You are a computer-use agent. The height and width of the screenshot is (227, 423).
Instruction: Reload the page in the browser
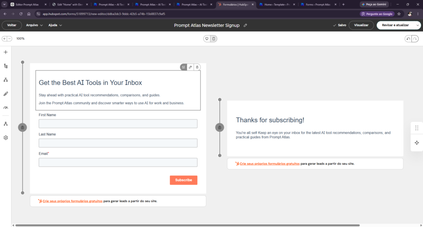coord(21,14)
